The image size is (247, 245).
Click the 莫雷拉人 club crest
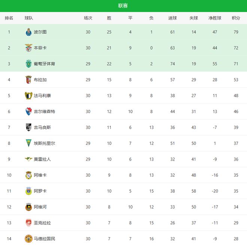[28, 159]
